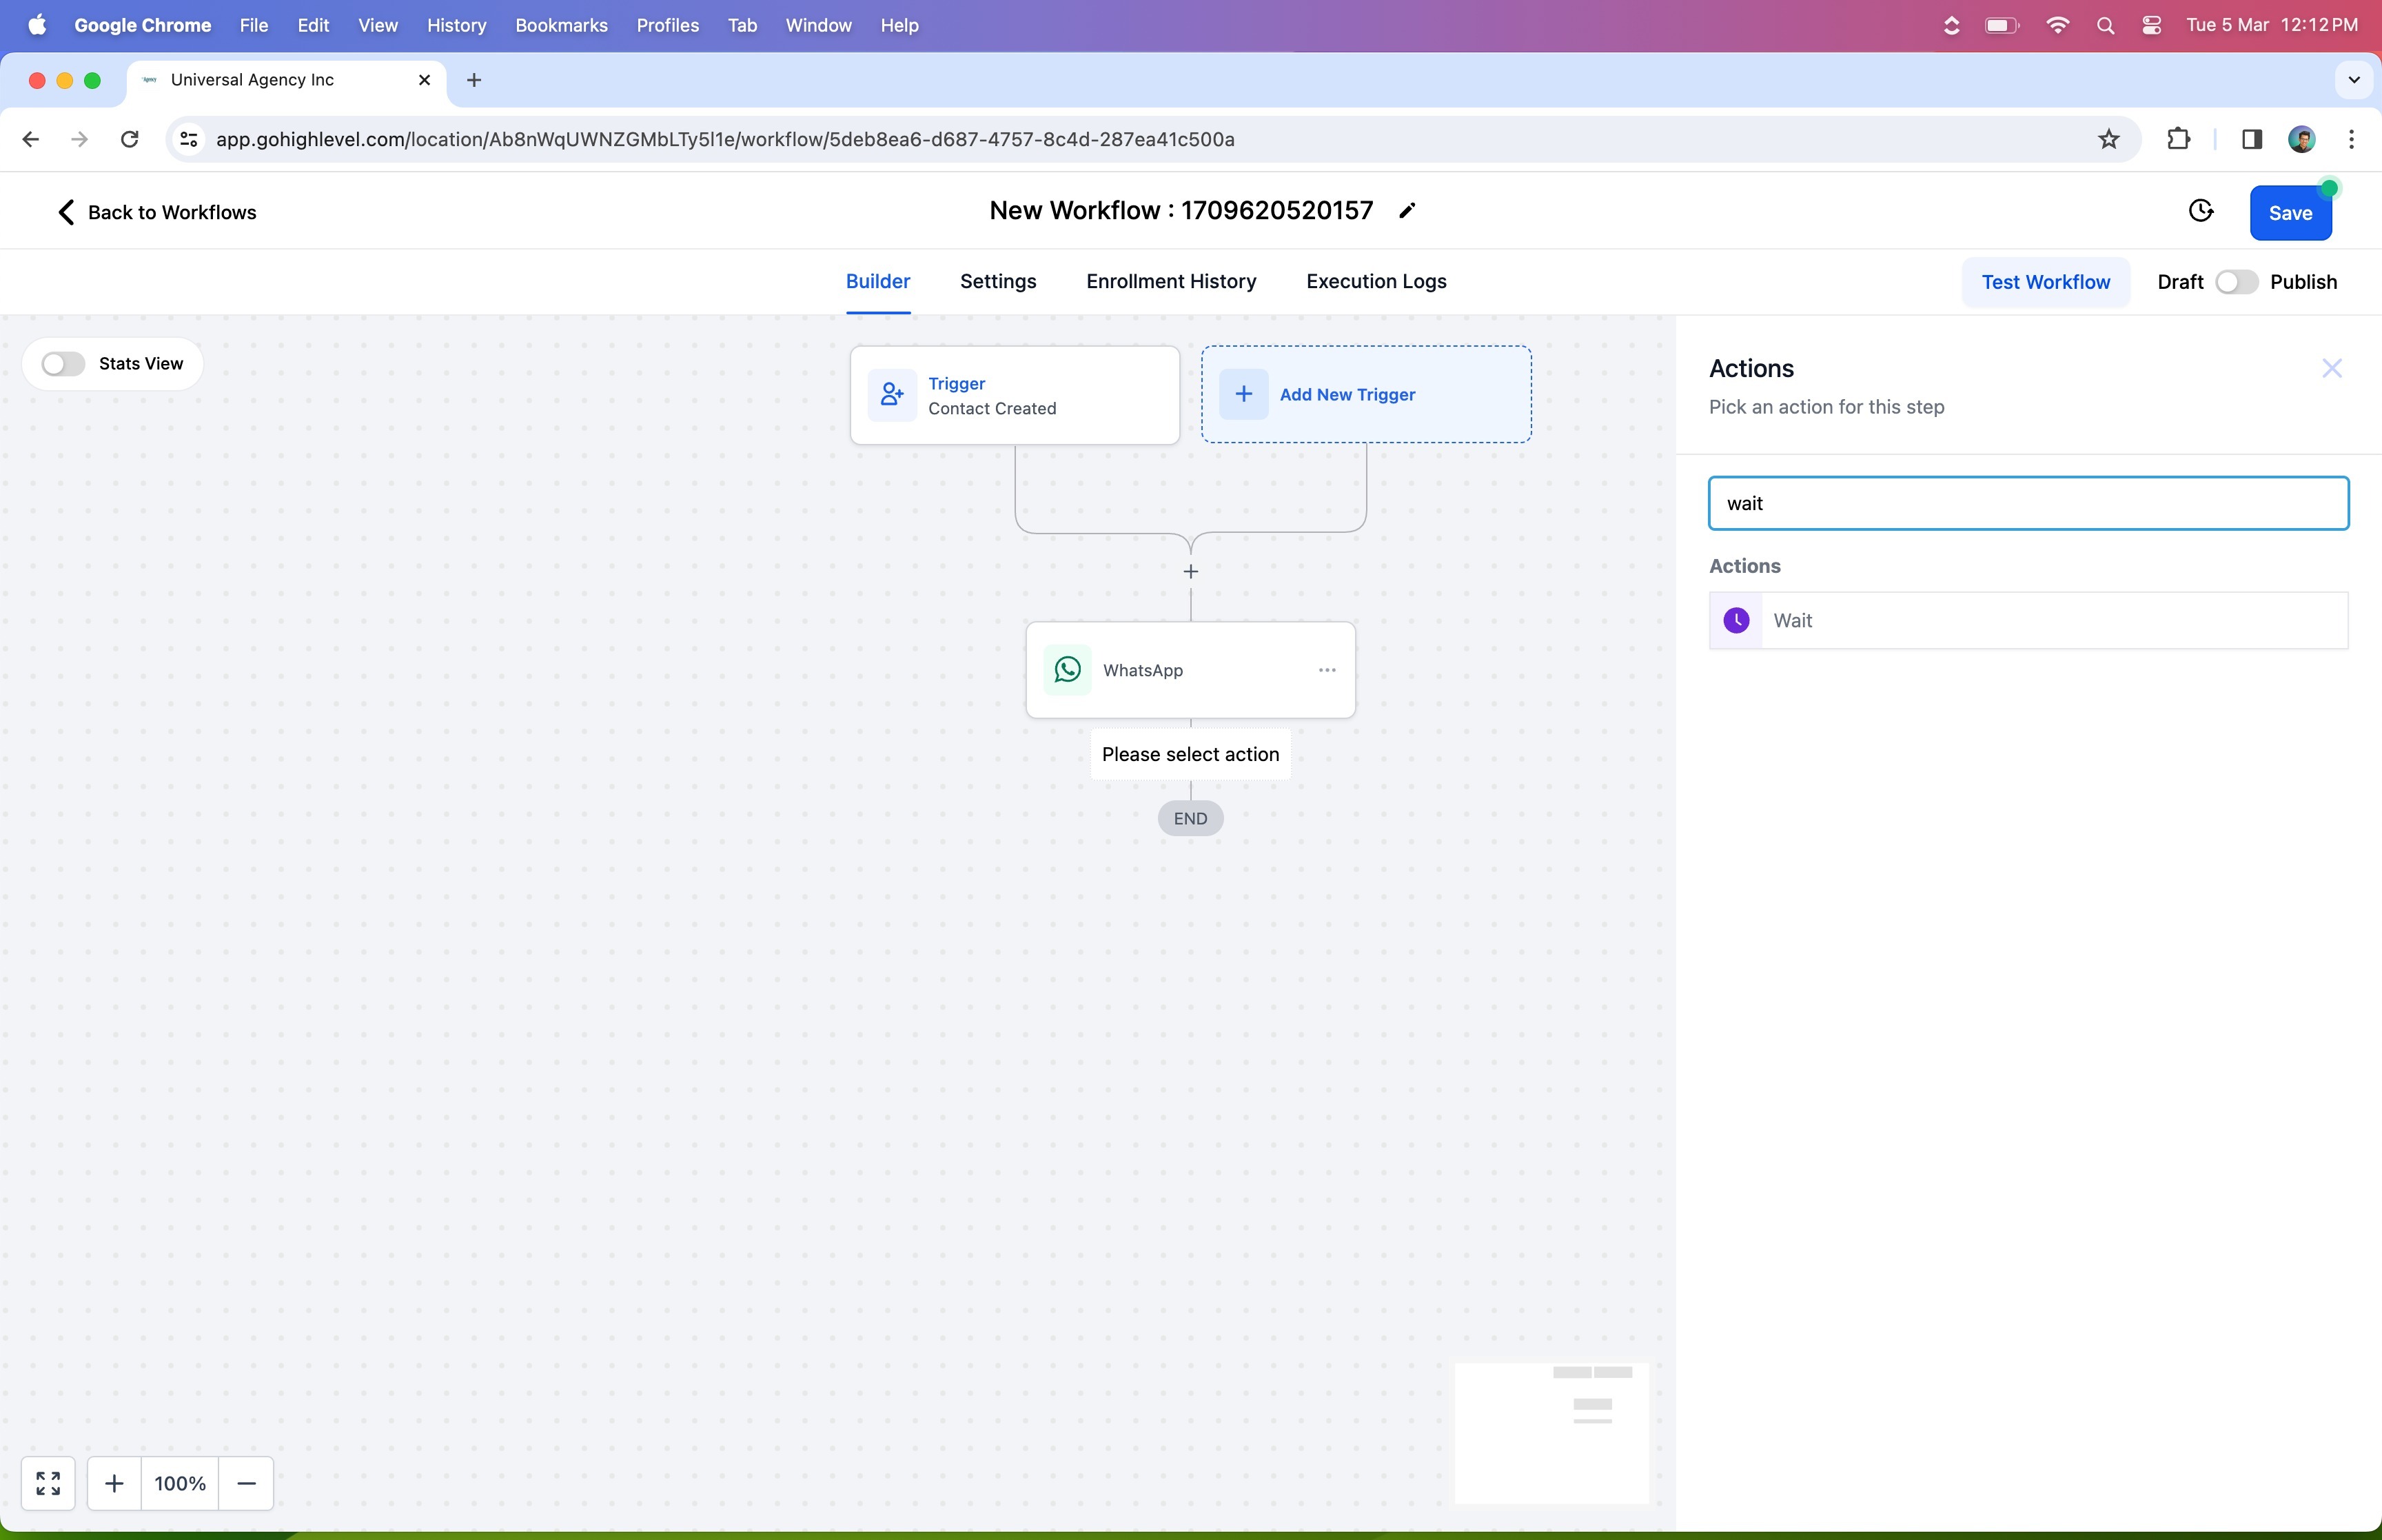
Task: Switch to the Settings tab
Action: (x=997, y=282)
